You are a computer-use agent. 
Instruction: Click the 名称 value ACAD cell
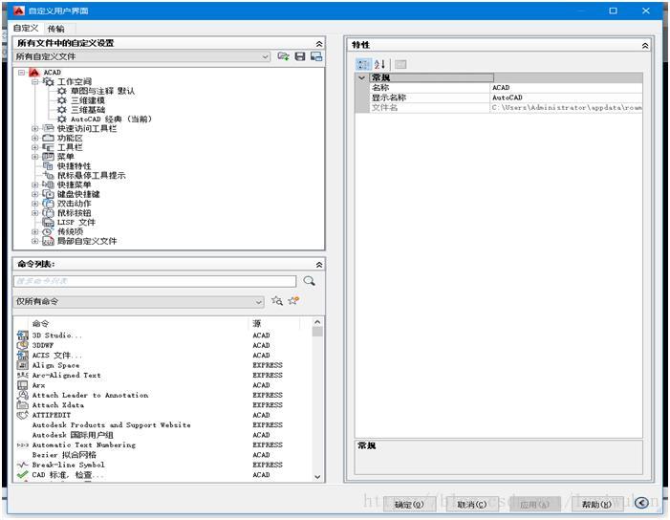[x=566, y=88]
